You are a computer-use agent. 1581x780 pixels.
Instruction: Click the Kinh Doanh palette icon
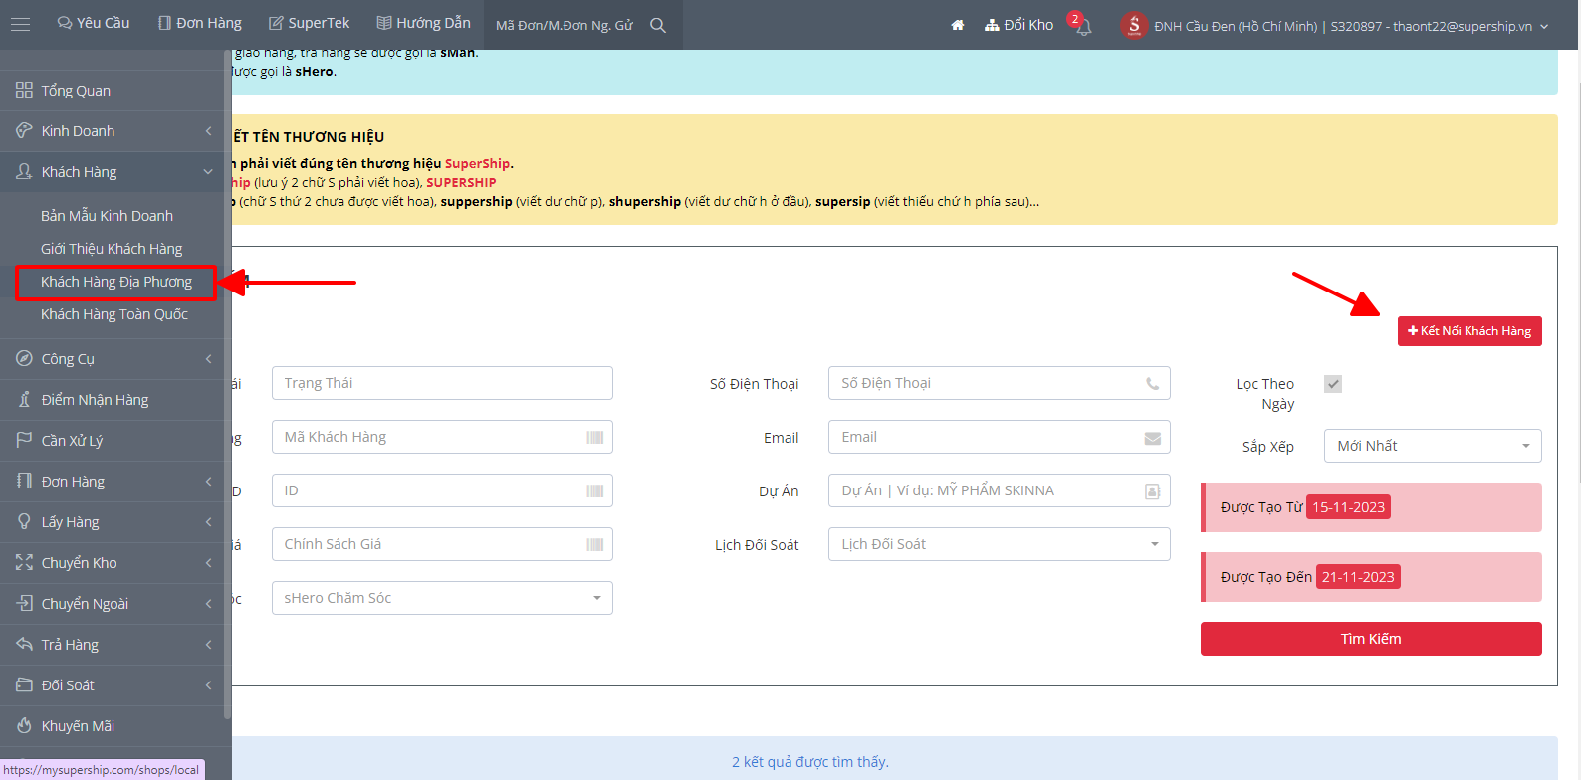pyautogui.click(x=24, y=130)
